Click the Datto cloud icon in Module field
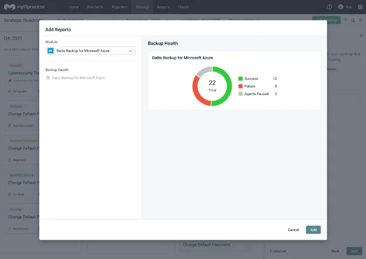Image resolution: width=366 pixels, height=259 pixels. tap(51, 51)
